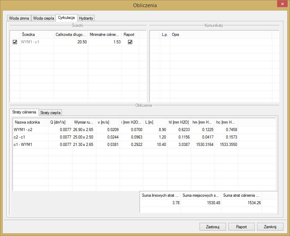Click total length value 20.50
290x236 pixels.
pyautogui.click(x=82, y=42)
